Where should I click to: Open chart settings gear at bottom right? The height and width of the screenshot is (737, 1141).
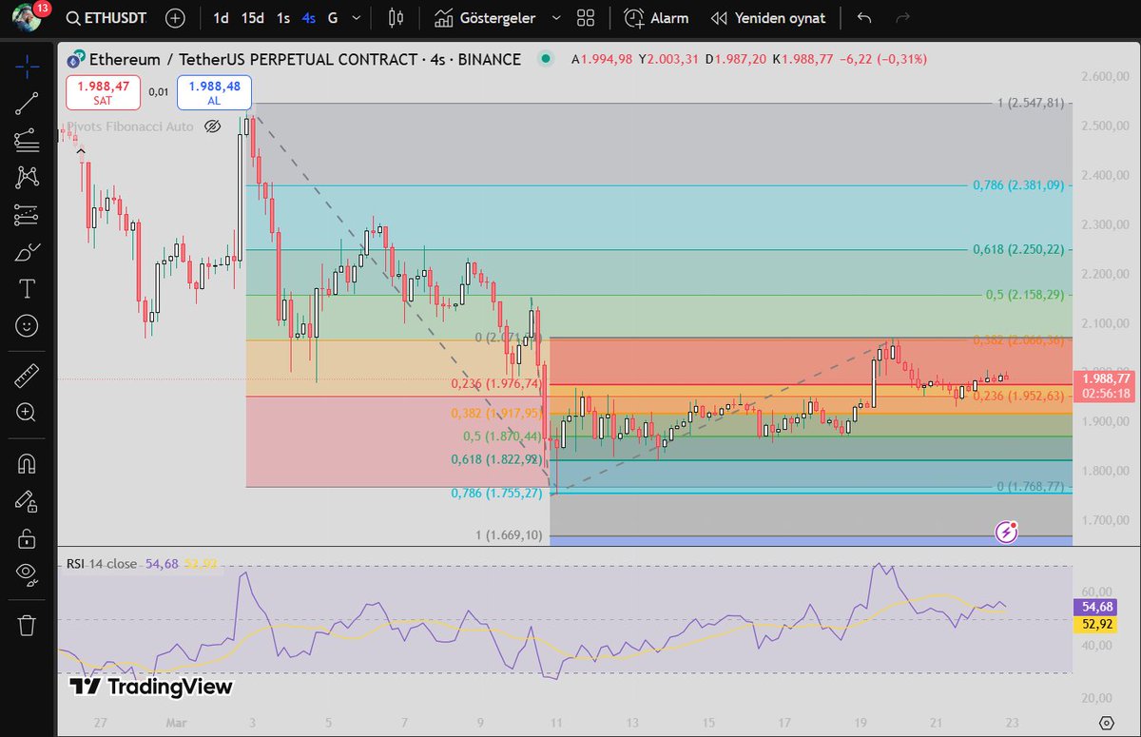tap(1106, 723)
